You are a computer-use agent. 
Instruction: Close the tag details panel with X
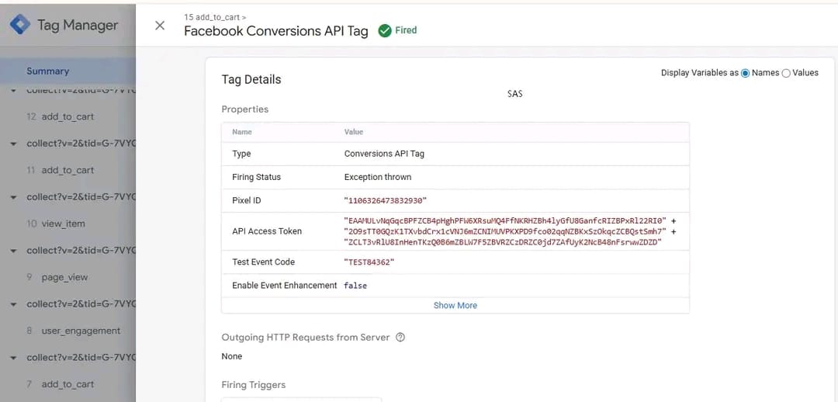pos(160,26)
